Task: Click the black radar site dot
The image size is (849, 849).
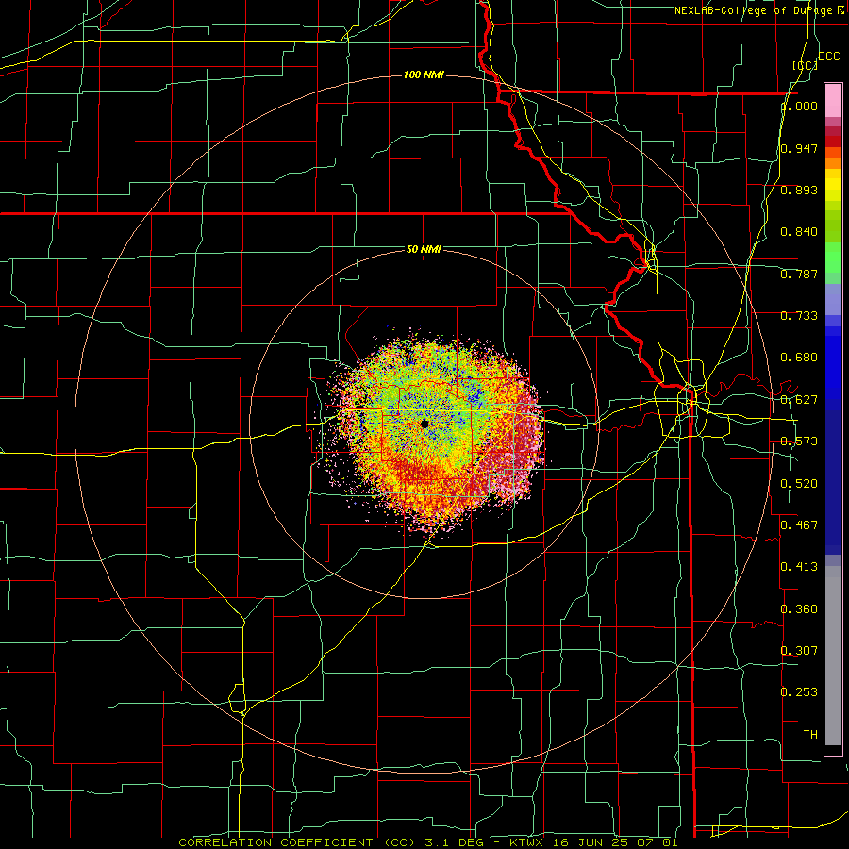Action: pos(424,424)
